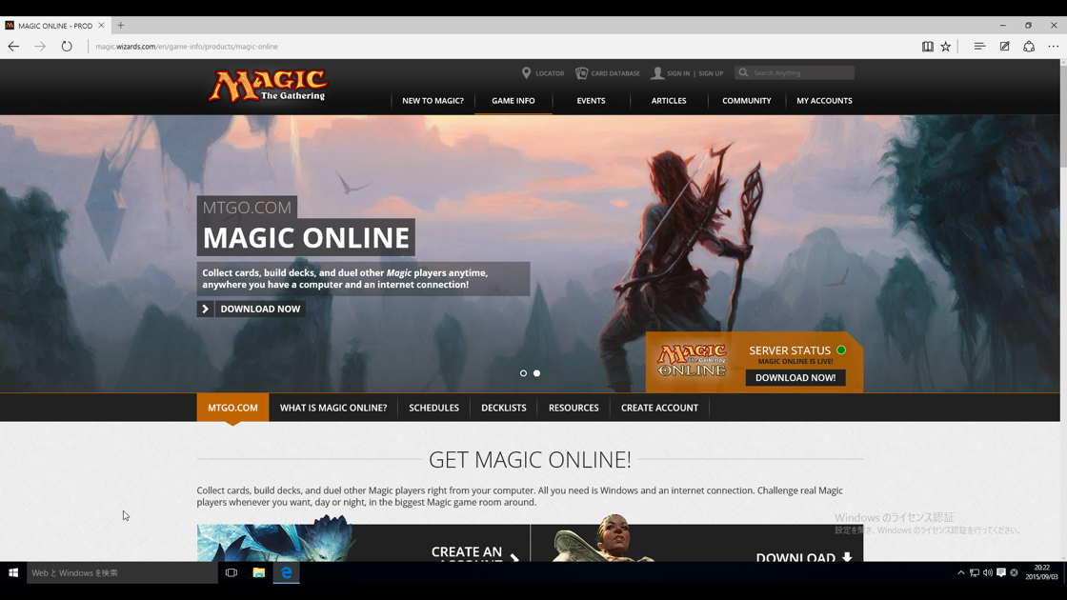This screenshot has height=600, width=1067.
Task: Open the Action Center notifications icon
Action: click(1001, 572)
